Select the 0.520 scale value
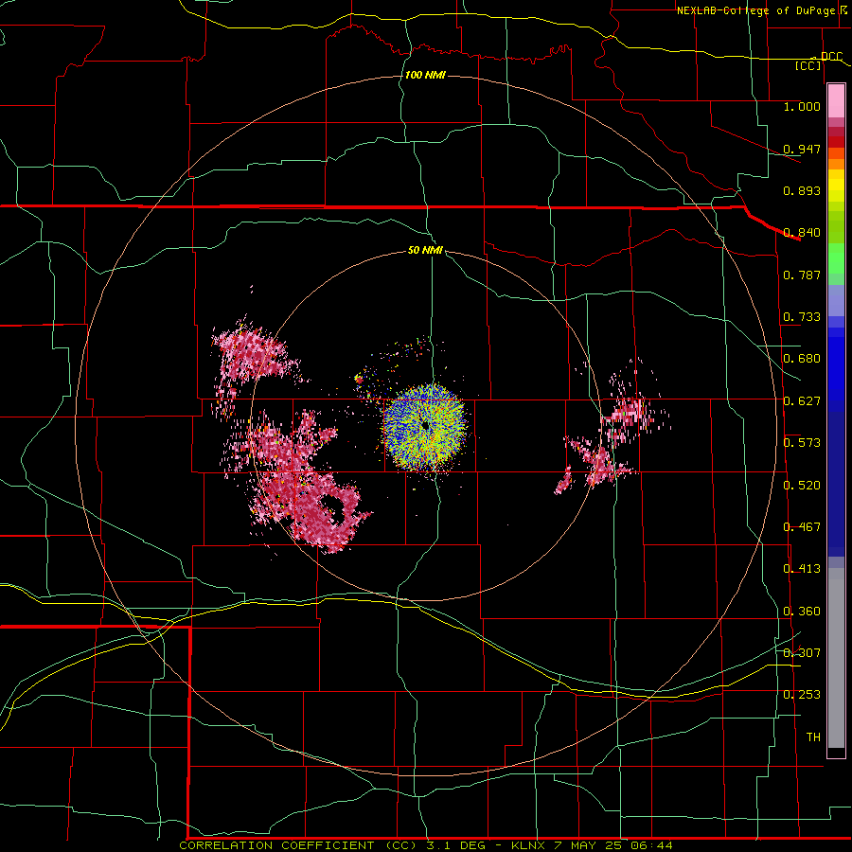The width and height of the screenshot is (852, 852). [x=802, y=486]
